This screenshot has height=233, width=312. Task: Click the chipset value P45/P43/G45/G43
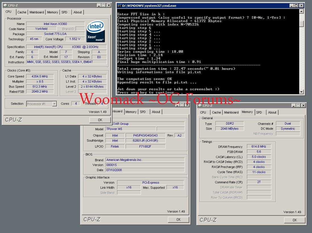pyautogui.click(x=145, y=135)
